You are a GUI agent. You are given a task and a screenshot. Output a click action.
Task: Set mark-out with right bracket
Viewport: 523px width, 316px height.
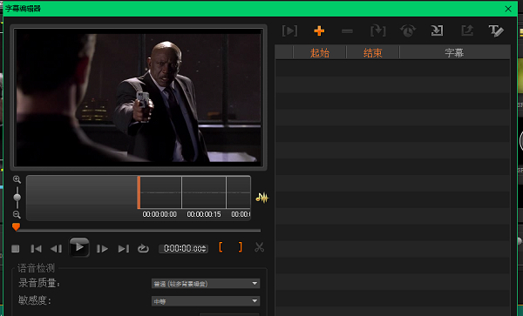point(241,247)
